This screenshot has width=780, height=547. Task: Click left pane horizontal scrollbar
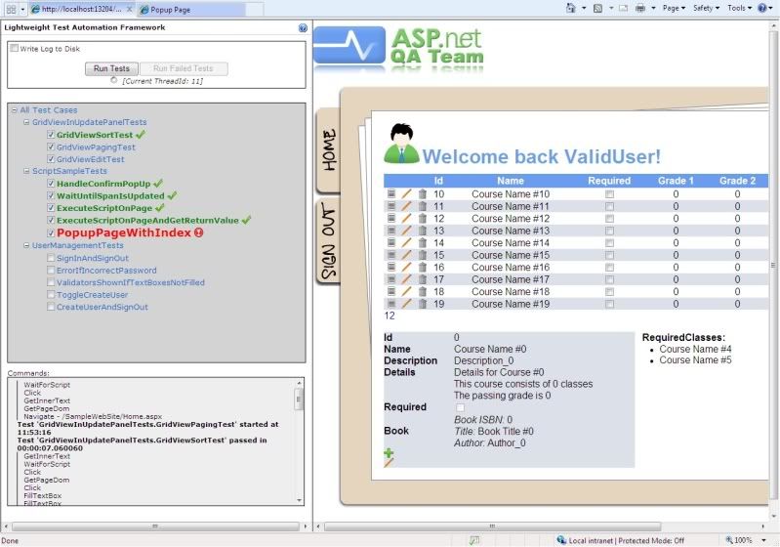pos(155,526)
